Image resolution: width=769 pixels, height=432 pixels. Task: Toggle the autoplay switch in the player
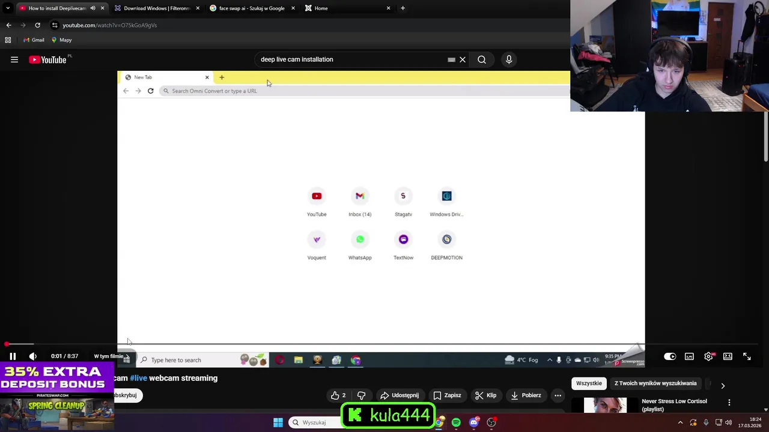(670, 356)
